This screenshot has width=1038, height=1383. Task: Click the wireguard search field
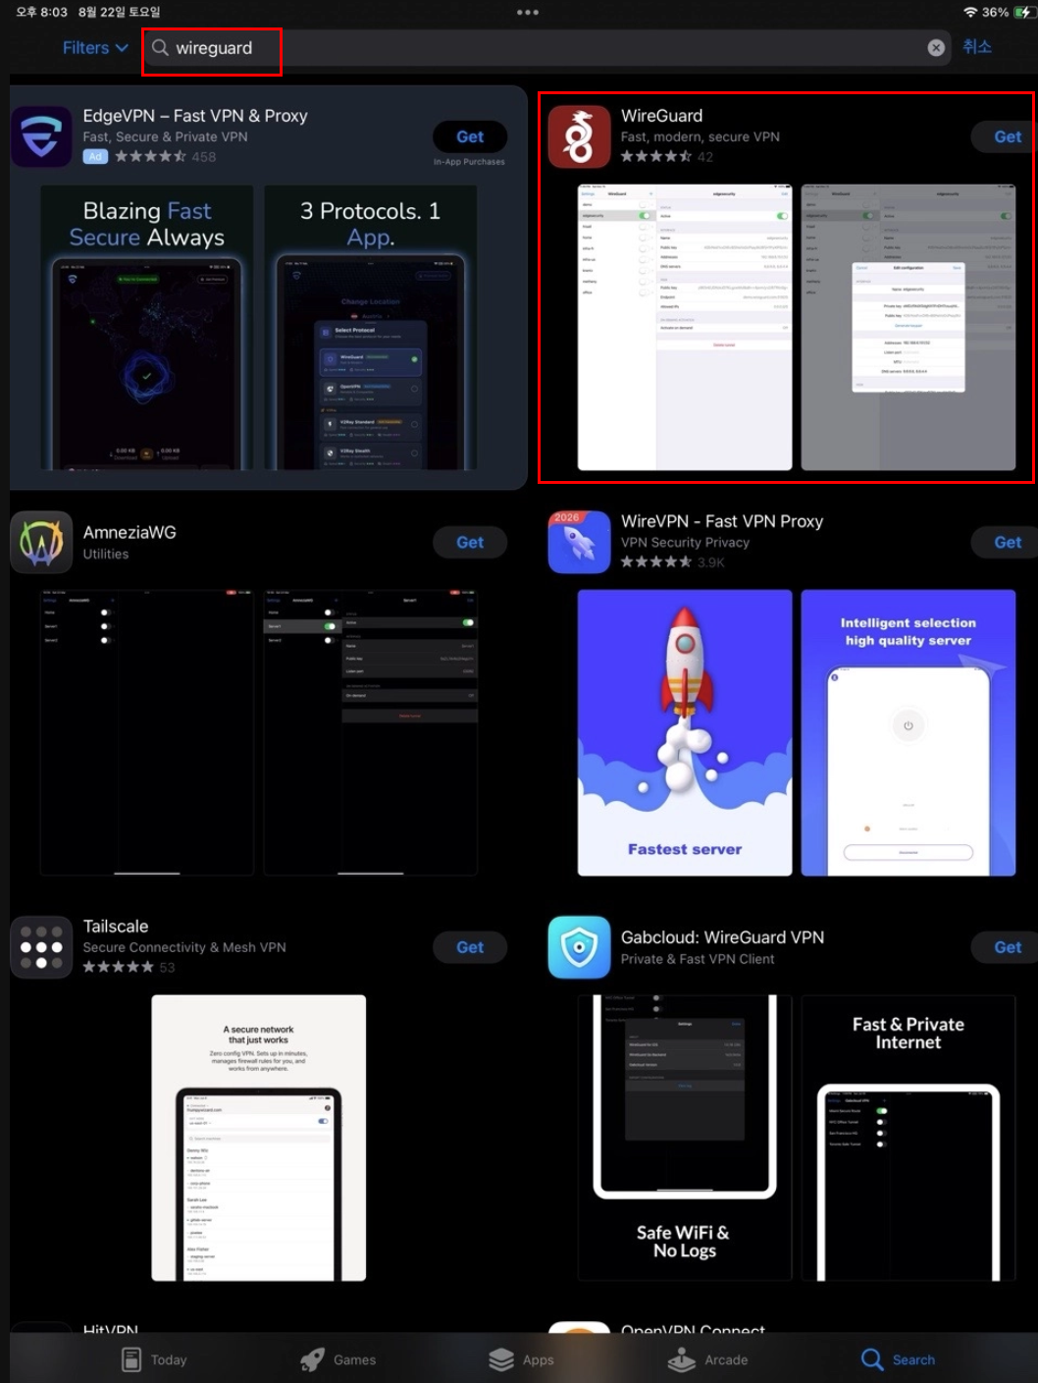[x=545, y=47]
